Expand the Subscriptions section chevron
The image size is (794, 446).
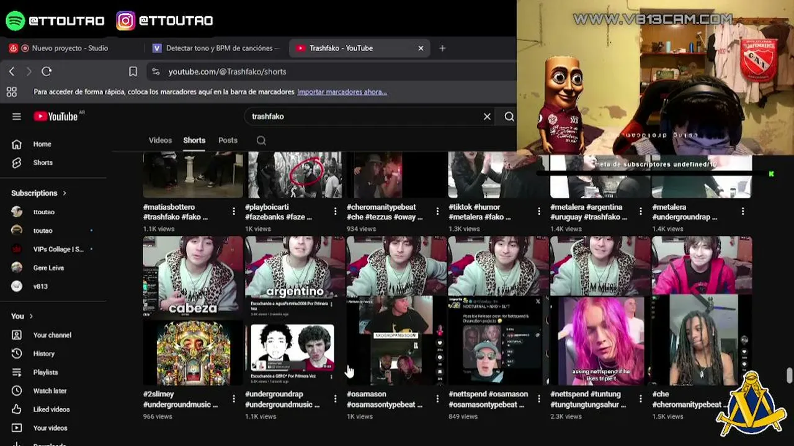(64, 193)
